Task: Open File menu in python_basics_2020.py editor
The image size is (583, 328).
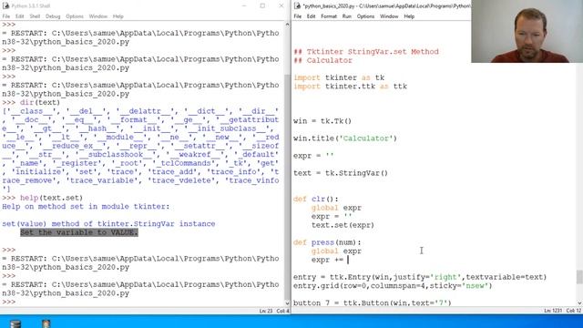Action: (298, 16)
